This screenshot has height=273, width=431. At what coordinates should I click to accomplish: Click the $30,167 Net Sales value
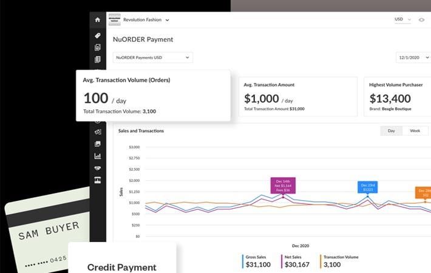297,265
